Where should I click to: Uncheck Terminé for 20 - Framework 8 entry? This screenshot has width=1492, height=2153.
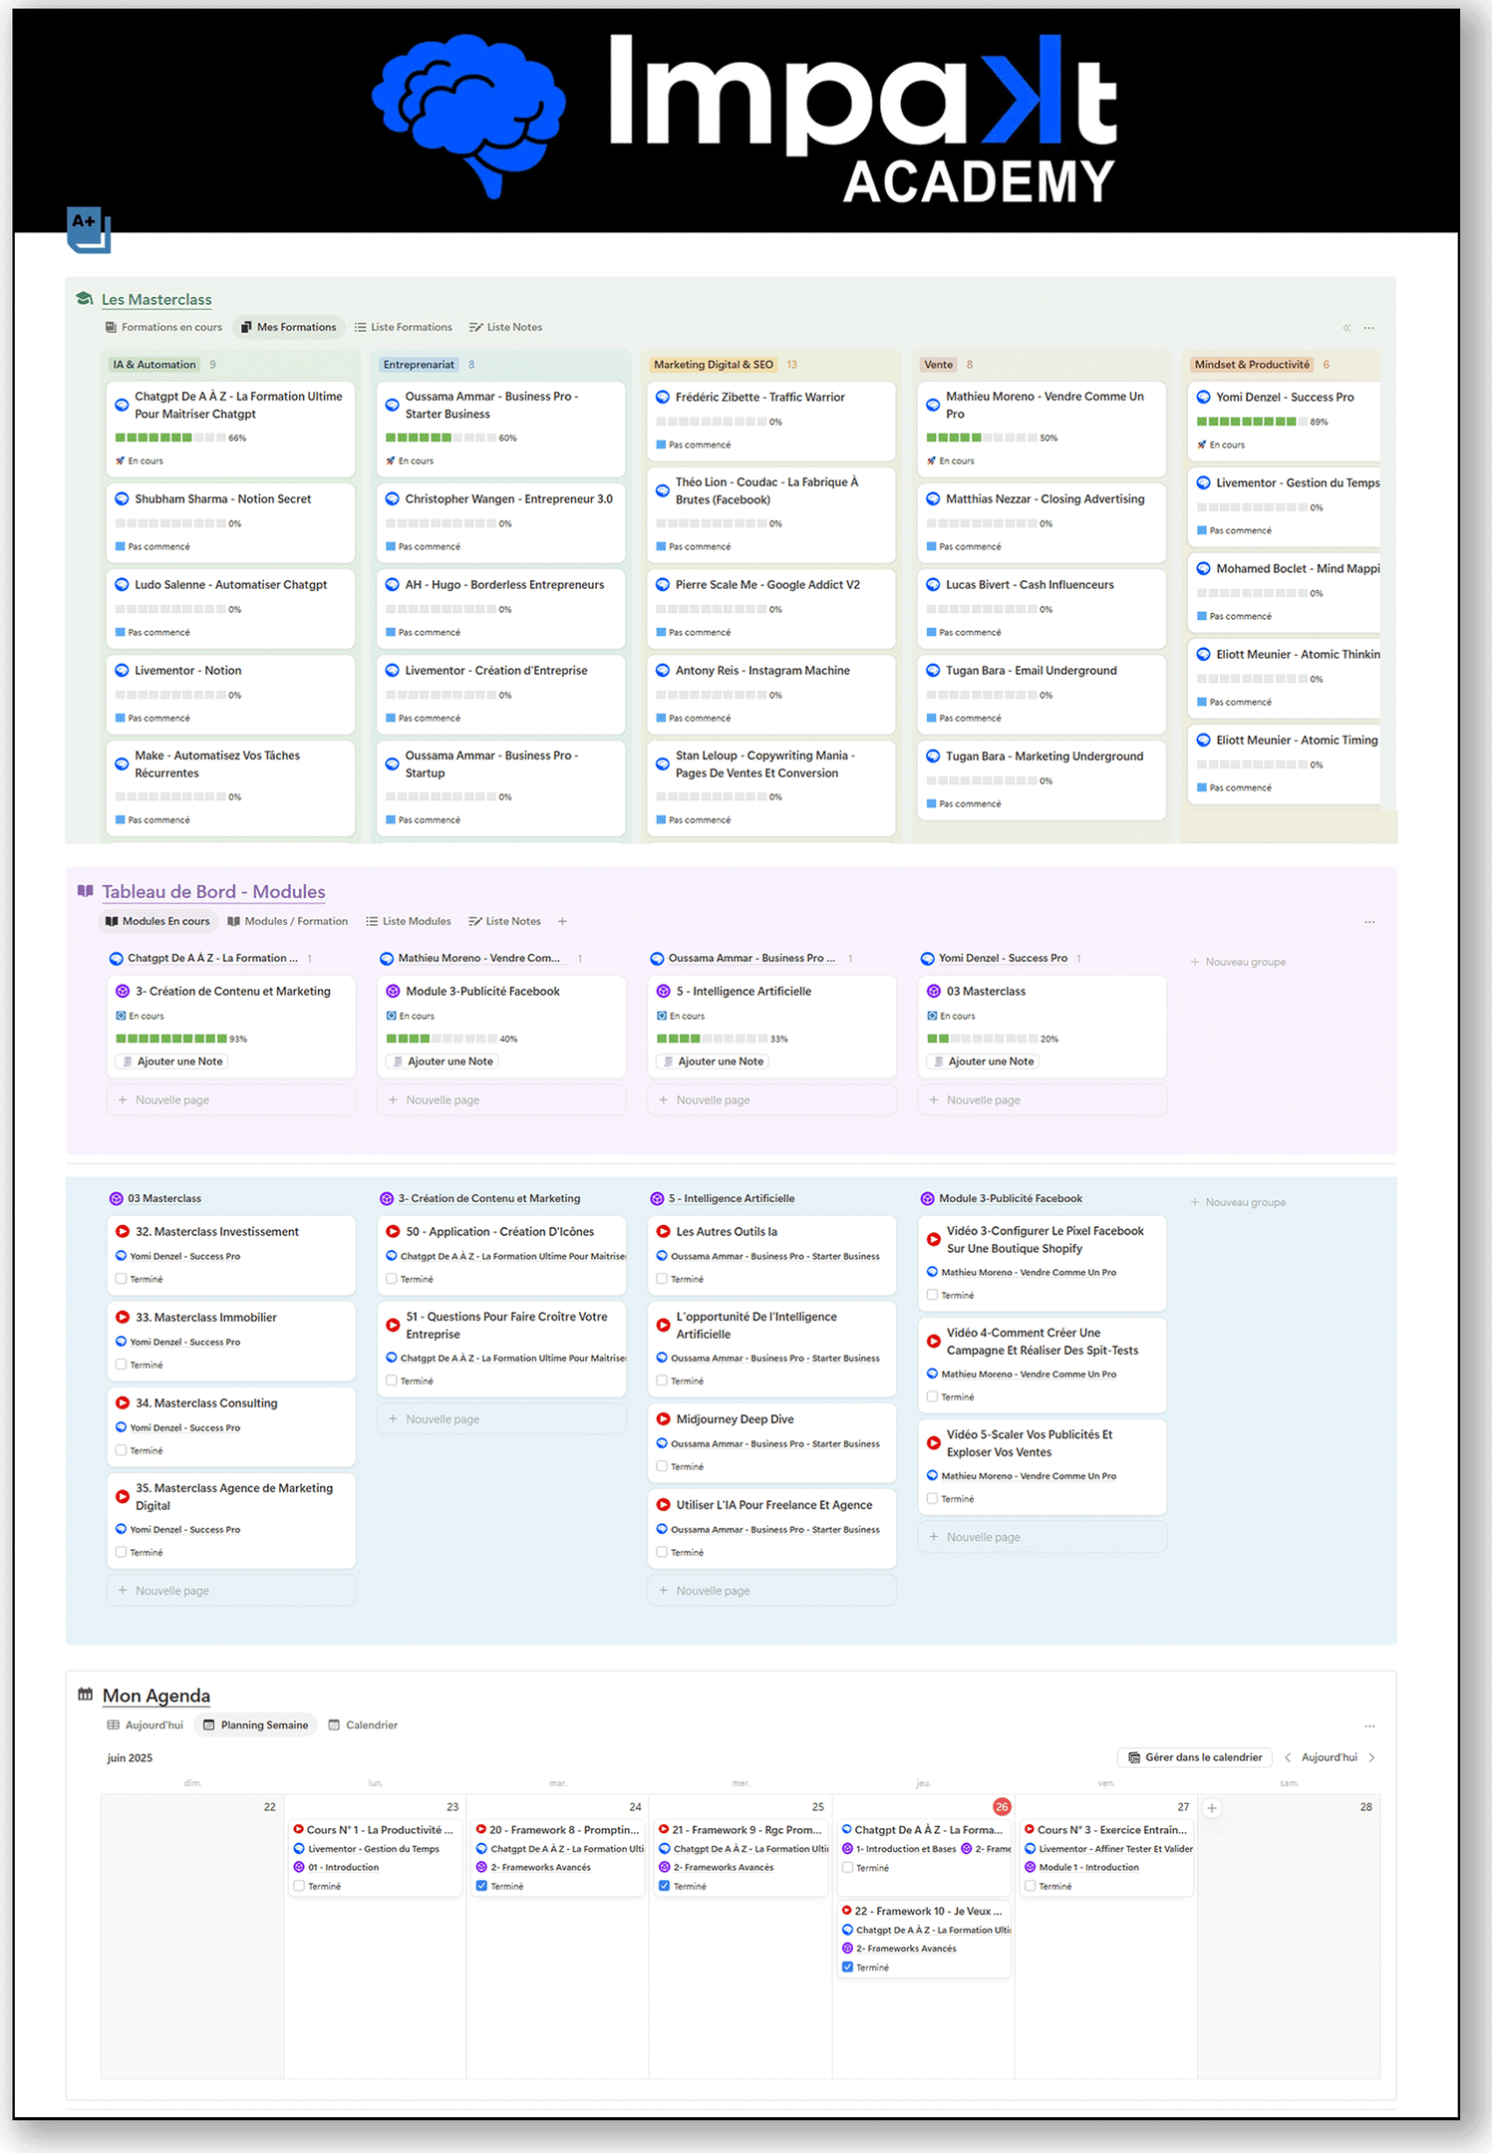(481, 1886)
